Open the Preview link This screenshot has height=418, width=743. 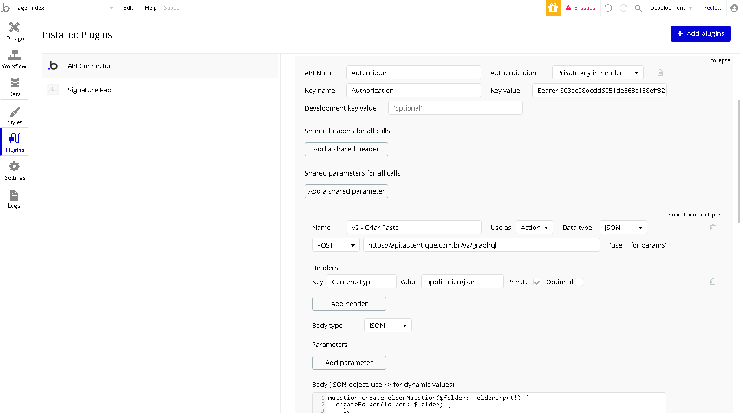[711, 8]
